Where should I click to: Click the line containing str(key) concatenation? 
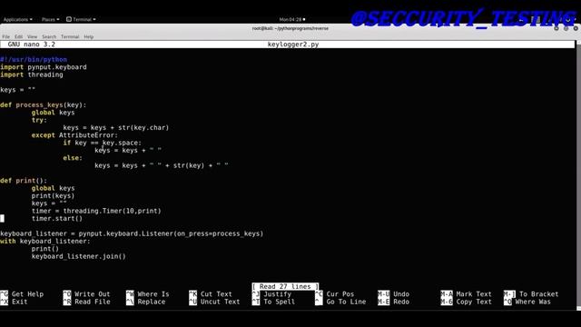point(162,165)
